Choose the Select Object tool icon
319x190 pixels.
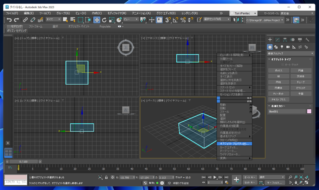[x=65, y=19]
